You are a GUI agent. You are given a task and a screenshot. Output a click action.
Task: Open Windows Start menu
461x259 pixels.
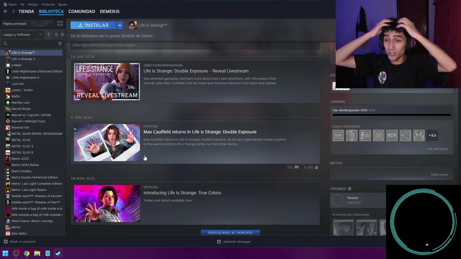click(5, 253)
